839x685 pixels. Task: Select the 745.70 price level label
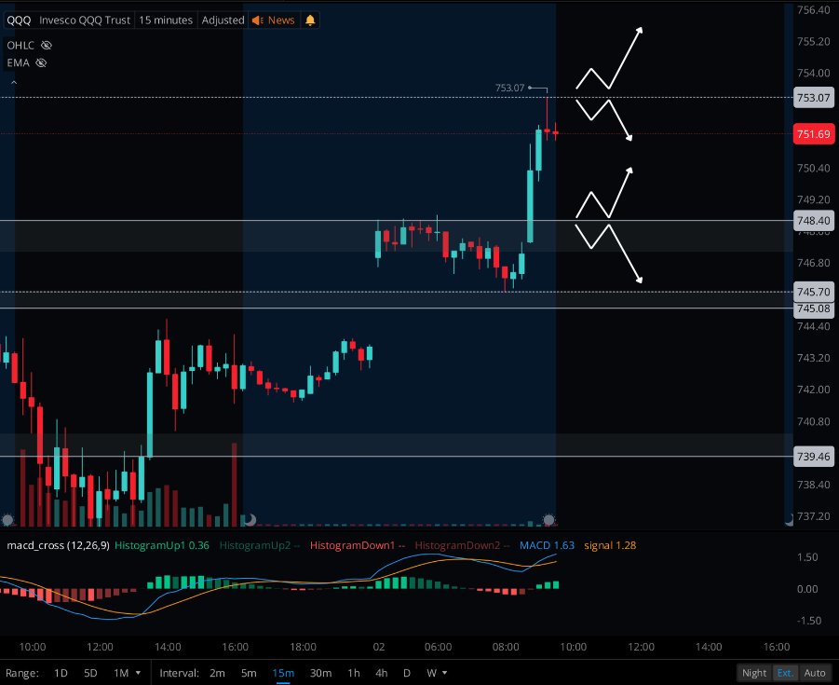click(813, 292)
